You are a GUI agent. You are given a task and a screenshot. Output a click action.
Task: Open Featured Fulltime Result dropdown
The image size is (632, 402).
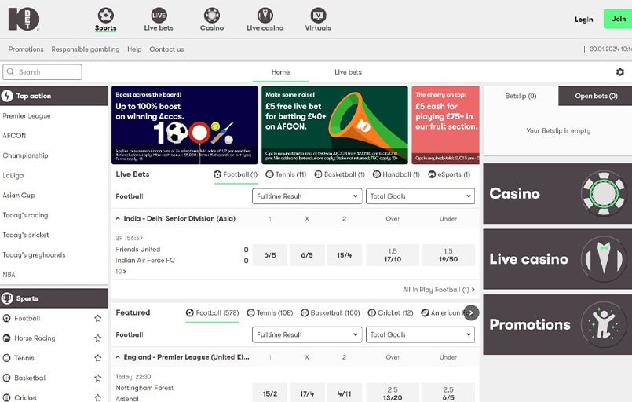(307, 334)
